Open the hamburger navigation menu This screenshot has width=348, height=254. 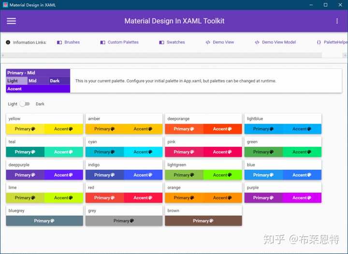click(11, 21)
